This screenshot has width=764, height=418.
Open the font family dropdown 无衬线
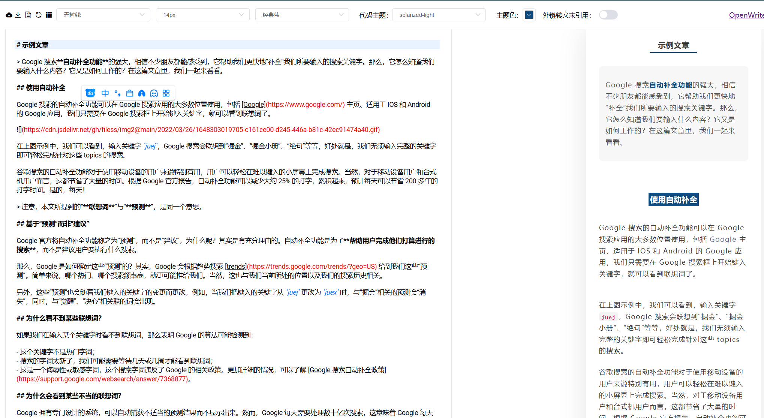click(x=103, y=15)
